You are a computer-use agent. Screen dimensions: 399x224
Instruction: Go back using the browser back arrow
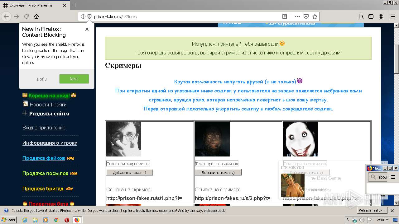pyautogui.click(x=6, y=16)
